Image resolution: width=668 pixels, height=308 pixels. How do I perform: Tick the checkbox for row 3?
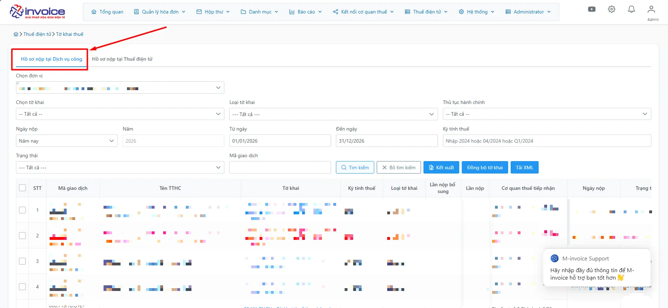[22, 261]
